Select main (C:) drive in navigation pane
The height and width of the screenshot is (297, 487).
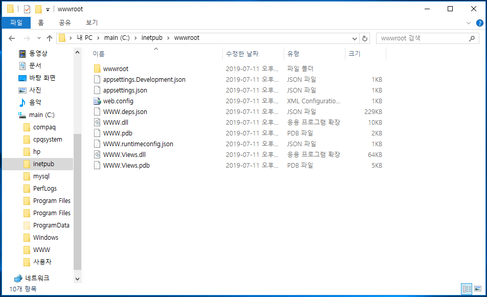[x=41, y=115]
